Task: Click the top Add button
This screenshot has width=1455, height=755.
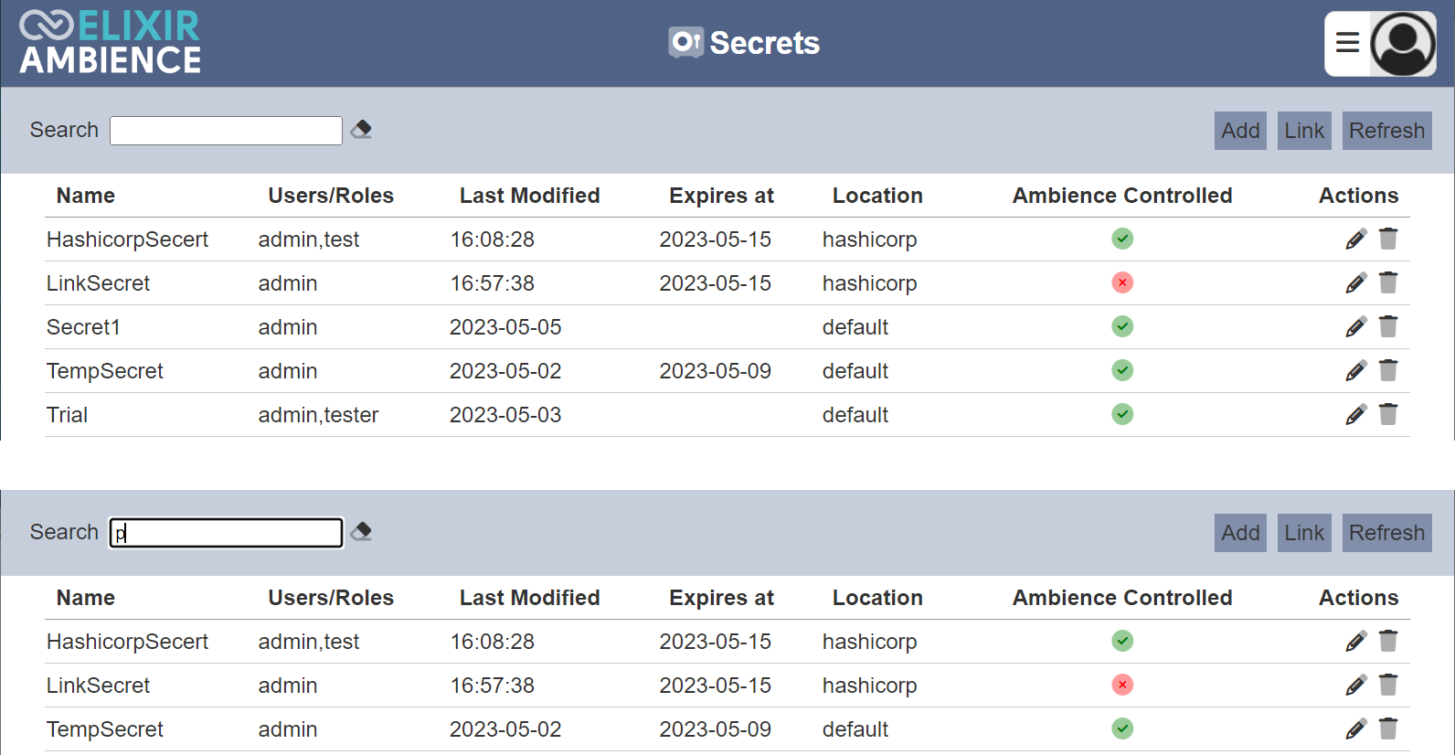Action: [1240, 131]
